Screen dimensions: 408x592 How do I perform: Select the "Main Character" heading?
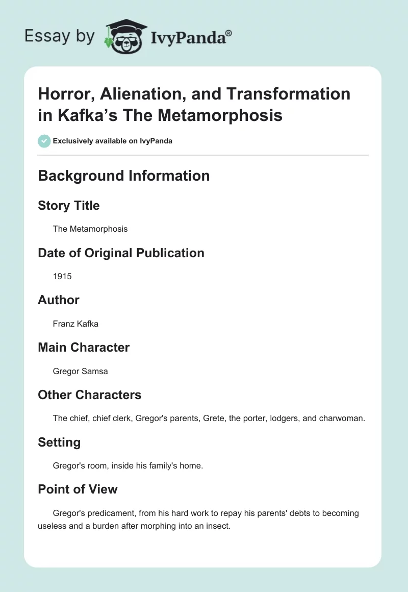click(x=84, y=348)
